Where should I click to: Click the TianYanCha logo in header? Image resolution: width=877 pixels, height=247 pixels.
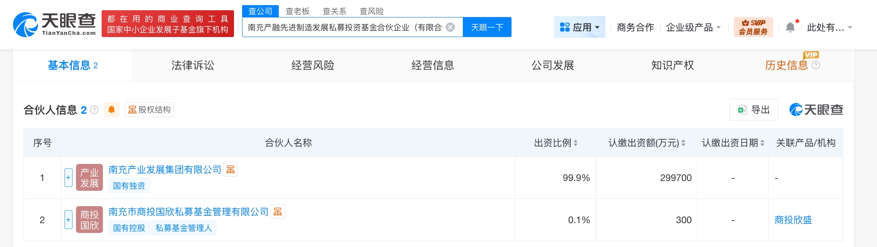(55, 24)
